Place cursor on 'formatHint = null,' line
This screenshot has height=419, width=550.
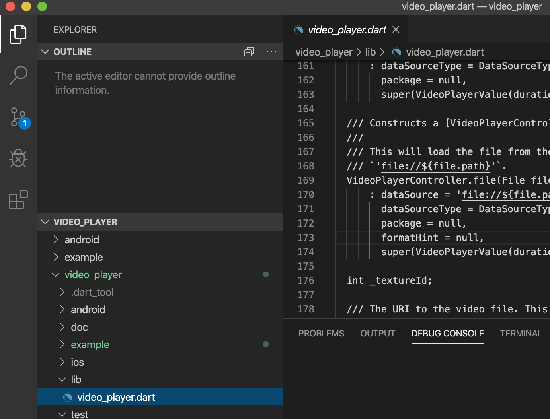tap(432, 237)
